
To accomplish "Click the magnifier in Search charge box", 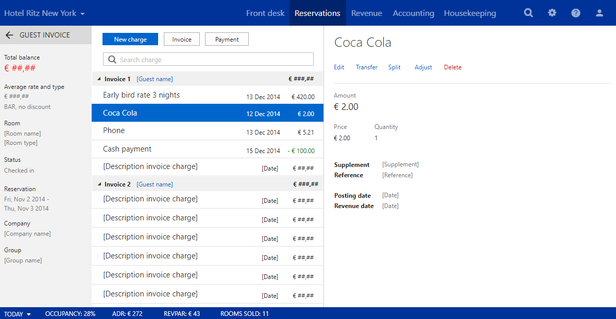I will coord(112,60).
